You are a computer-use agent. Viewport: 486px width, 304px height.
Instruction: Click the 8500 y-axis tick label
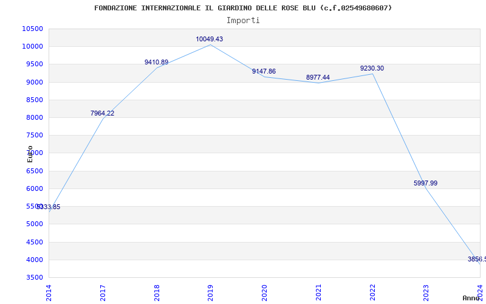34,100
